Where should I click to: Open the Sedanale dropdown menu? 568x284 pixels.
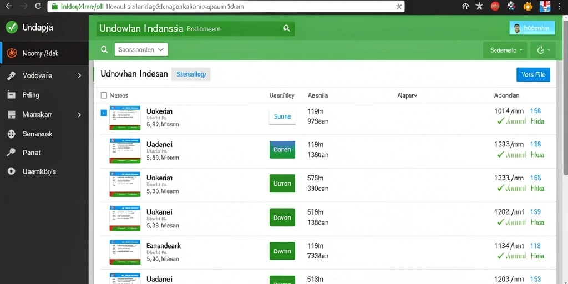[x=505, y=50]
